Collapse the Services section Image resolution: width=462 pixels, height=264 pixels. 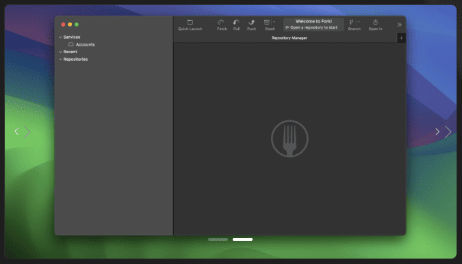(60, 38)
